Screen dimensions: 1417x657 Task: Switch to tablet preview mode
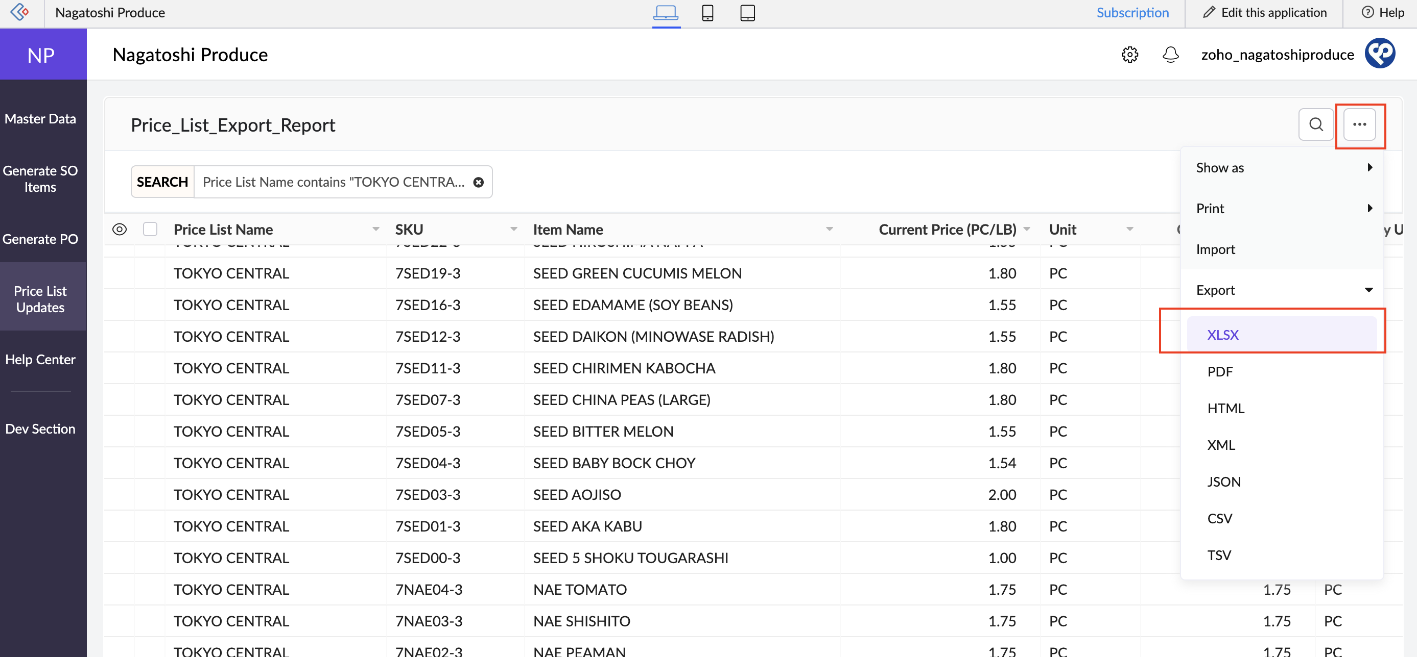747,12
